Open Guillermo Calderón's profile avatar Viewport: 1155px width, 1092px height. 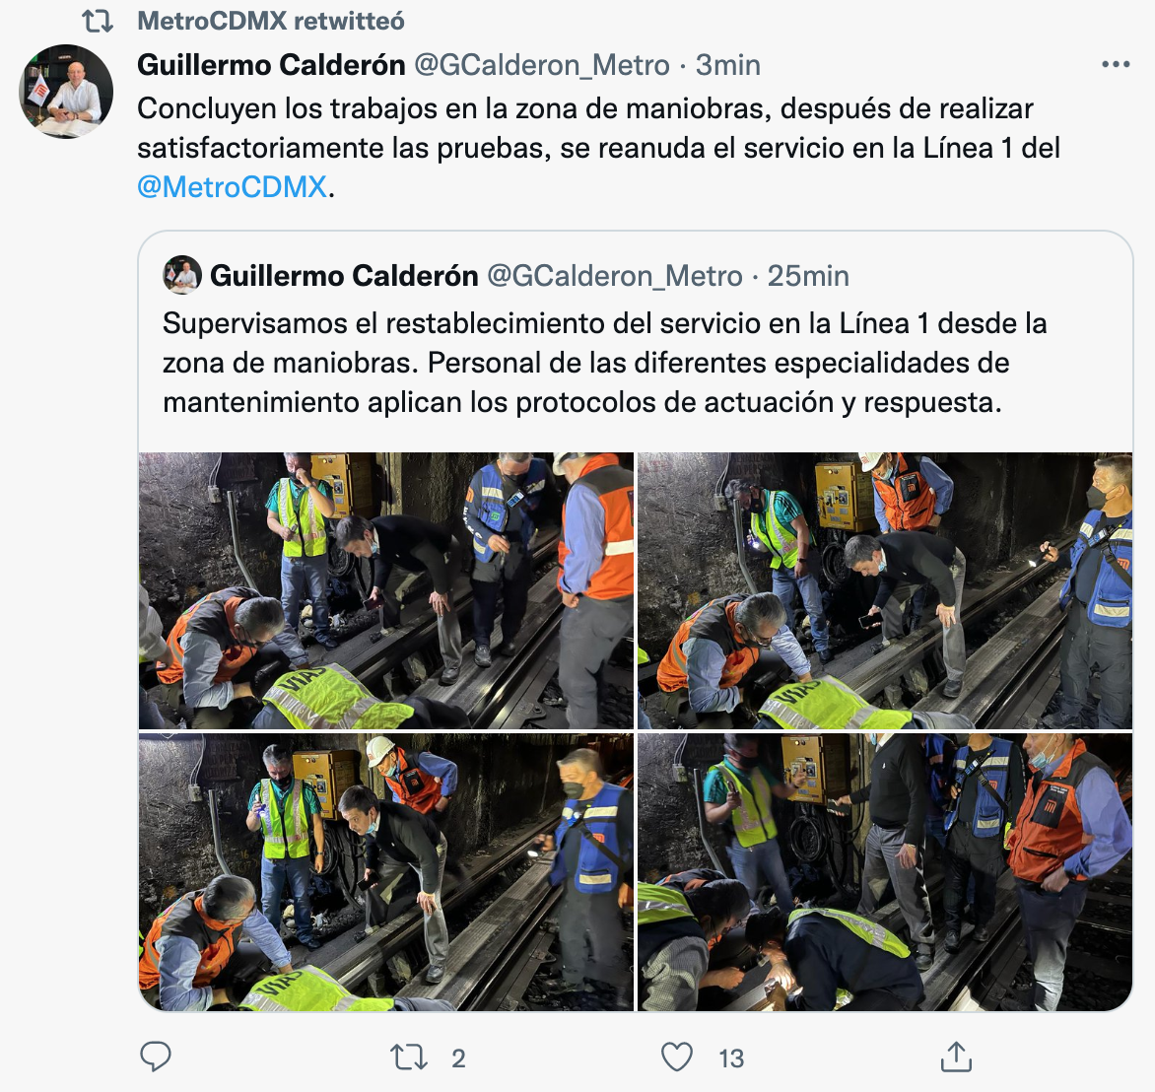pos(66,91)
